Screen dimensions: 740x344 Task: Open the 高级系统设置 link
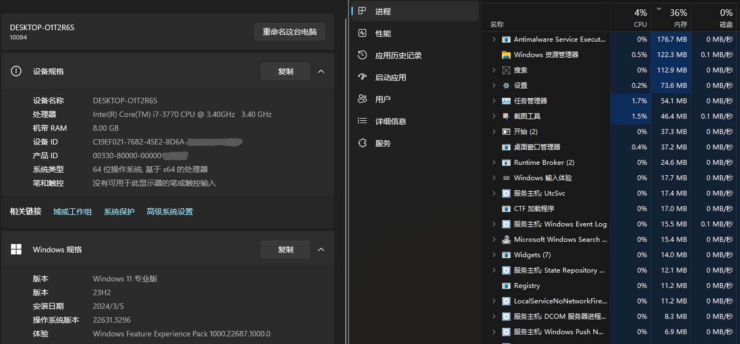[170, 212]
